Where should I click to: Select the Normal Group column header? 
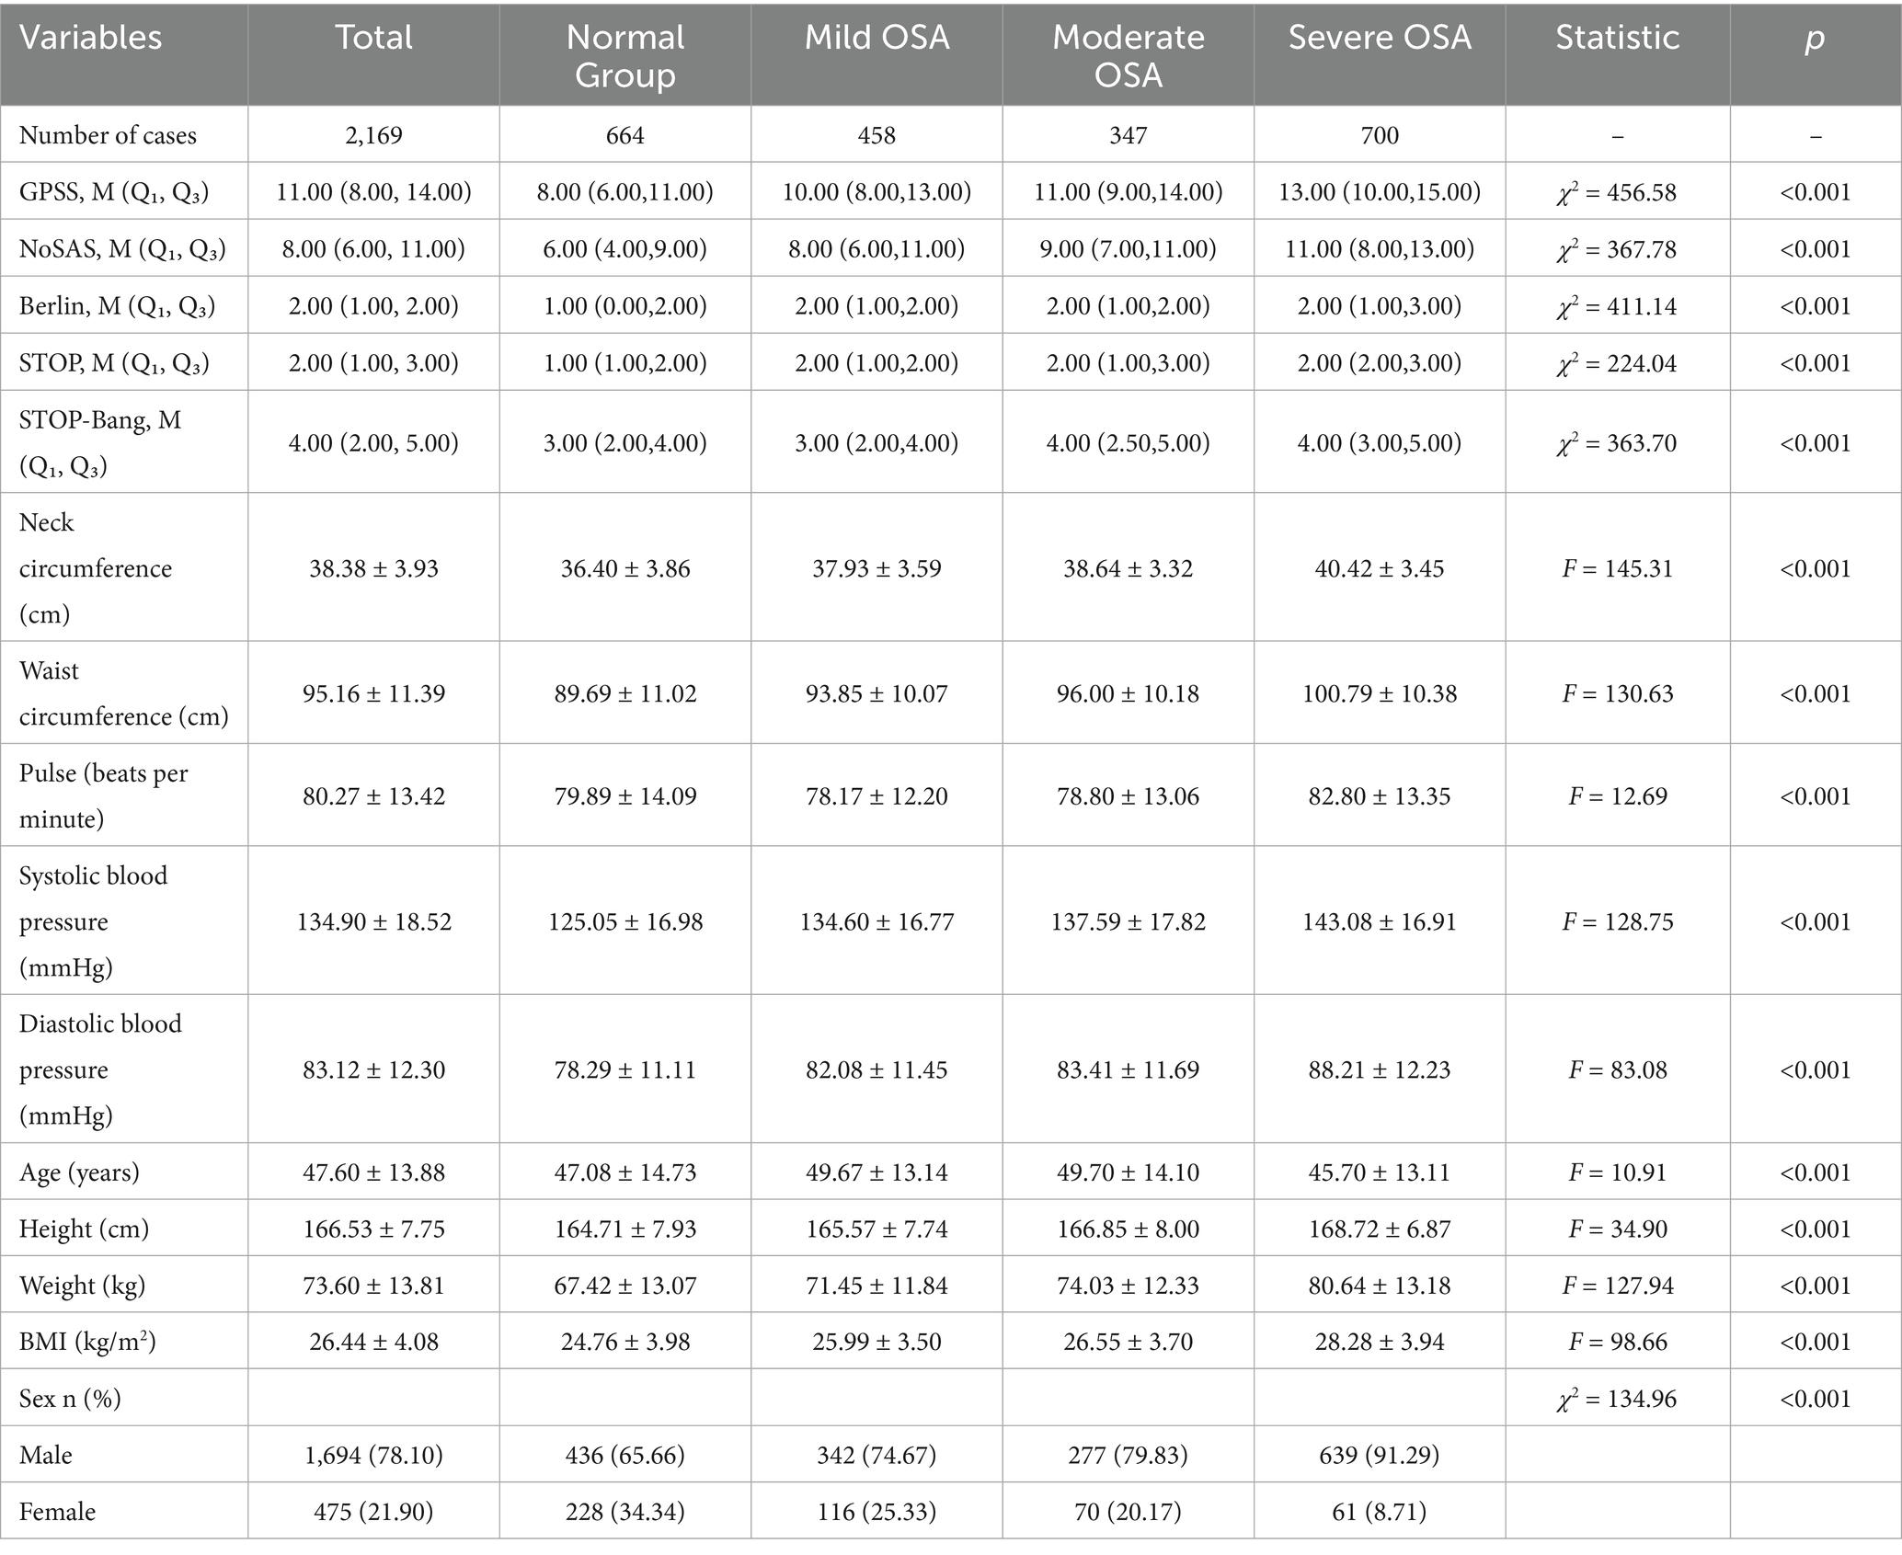pyautogui.click(x=625, y=55)
